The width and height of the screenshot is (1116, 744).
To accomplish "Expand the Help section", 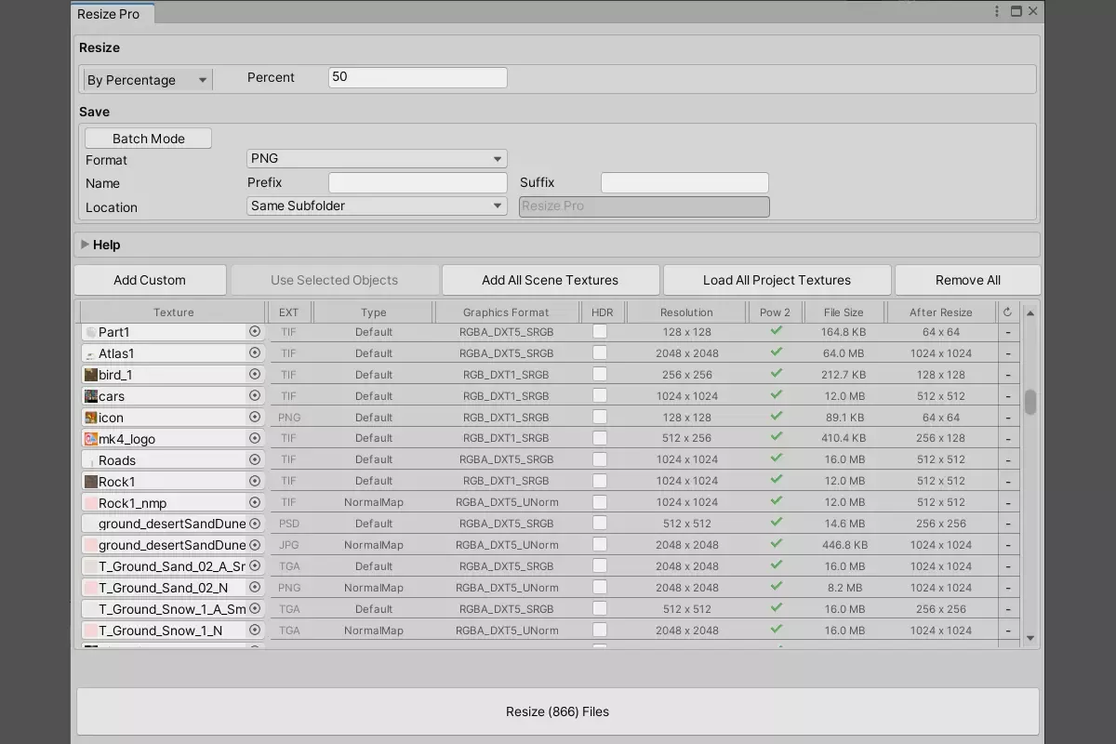I will coord(86,245).
